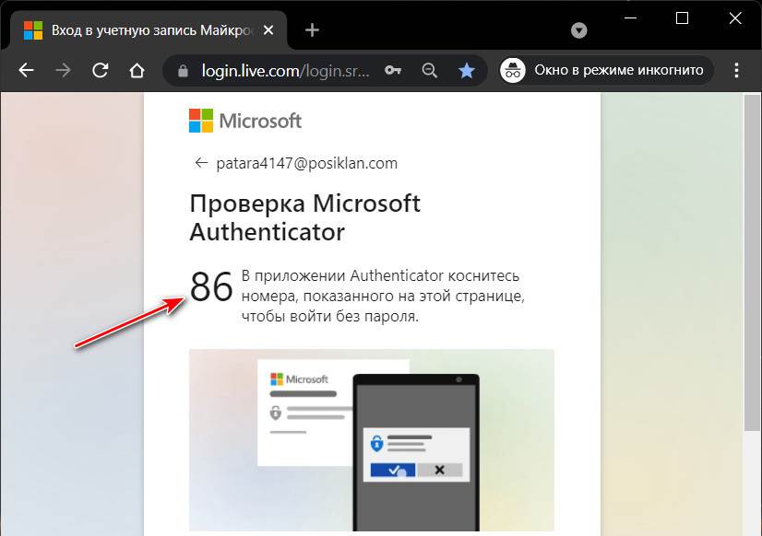This screenshot has width=762, height=536.
Task: Maximize the browser window
Action: point(682,17)
